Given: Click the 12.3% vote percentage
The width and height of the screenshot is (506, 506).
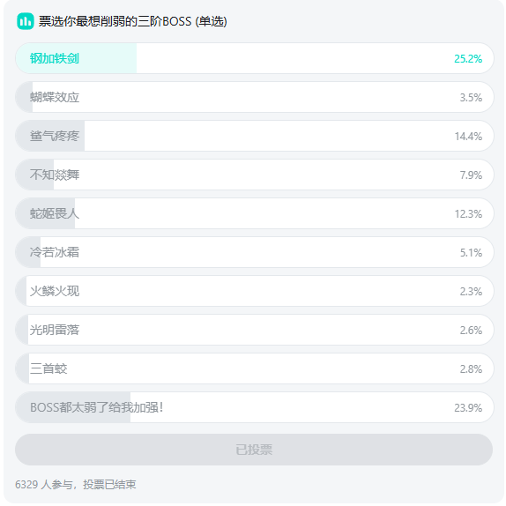Looking at the screenshot, I should pos(468,214).
